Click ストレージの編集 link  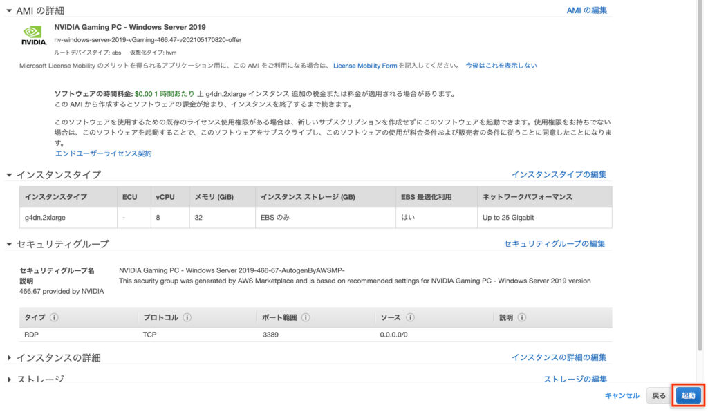[x=575, y=379]
